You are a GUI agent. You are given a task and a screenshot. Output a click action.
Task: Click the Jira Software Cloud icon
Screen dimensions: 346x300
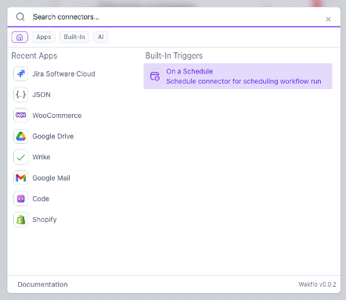pos(20,73)
